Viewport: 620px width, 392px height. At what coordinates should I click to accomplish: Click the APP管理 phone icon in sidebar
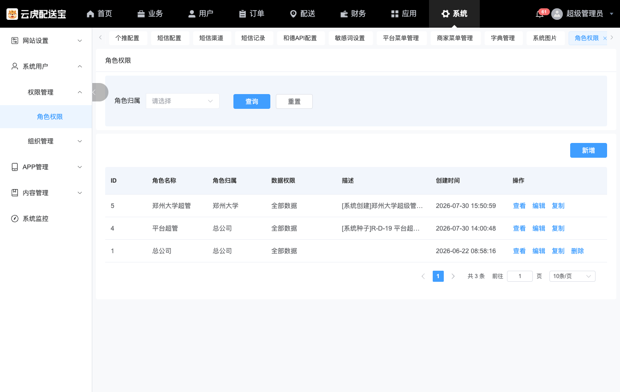15,167
